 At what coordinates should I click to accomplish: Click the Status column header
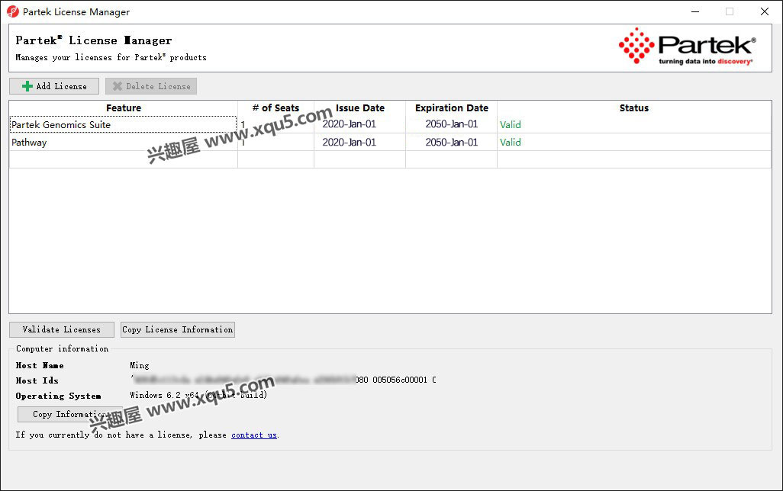(x=634, y=108)
